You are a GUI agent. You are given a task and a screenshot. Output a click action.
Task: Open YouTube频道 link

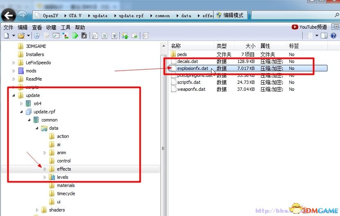point(313,27)
